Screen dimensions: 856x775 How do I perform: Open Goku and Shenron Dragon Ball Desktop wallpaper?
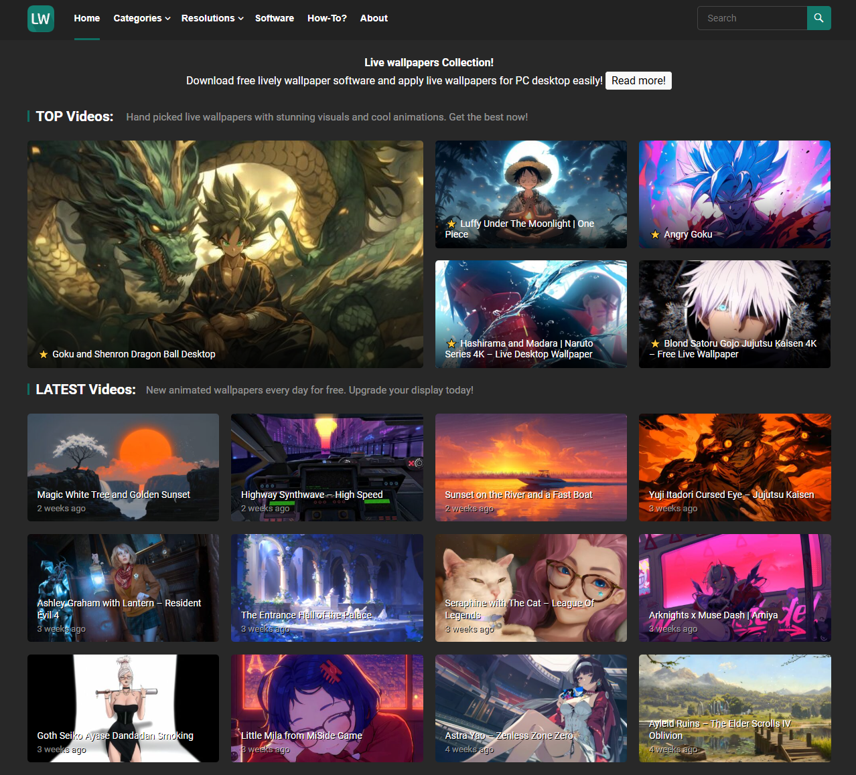click(225, 254)
